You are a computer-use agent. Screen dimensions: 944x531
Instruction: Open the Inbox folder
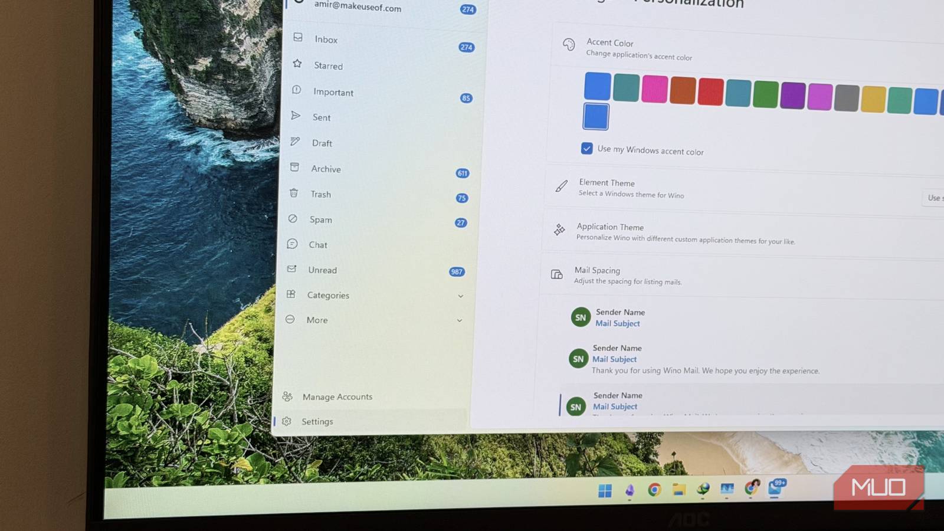(x=326, y=40)
